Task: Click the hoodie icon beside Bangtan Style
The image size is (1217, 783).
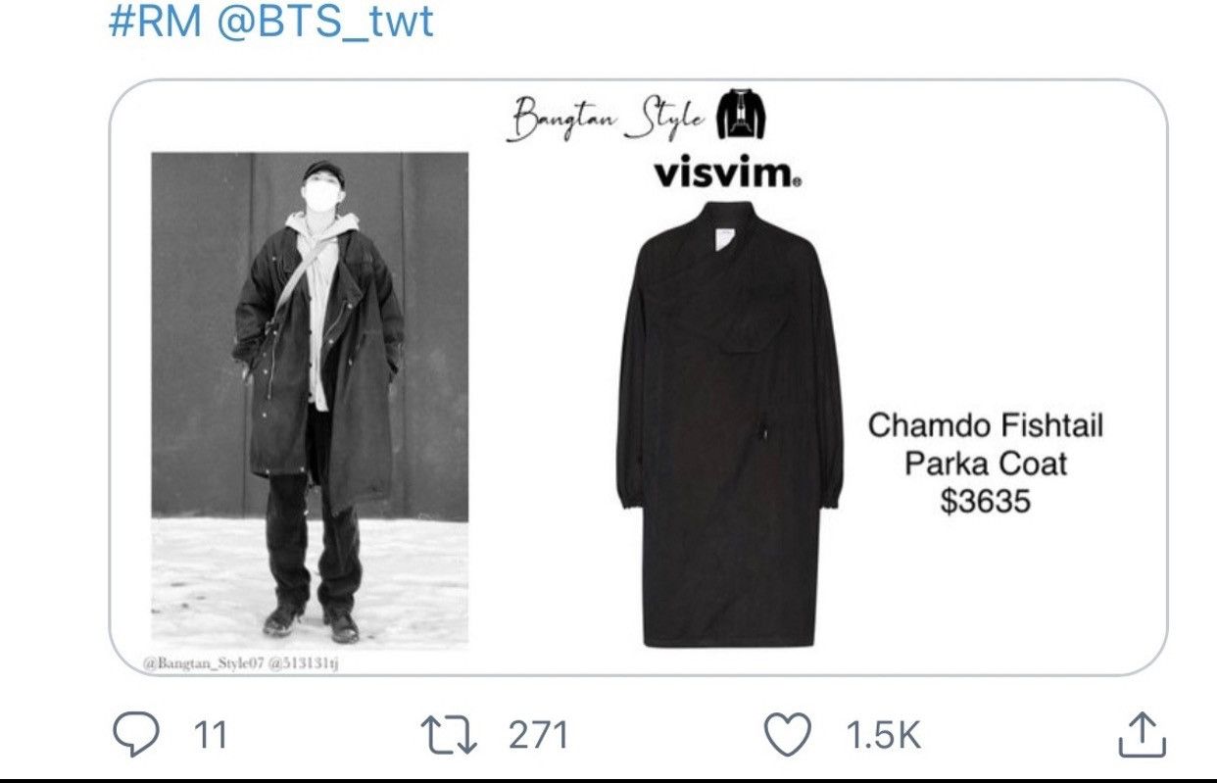Action: [743, 116]
